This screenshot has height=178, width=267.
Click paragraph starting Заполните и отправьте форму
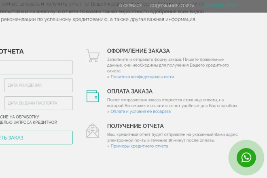tap(168, 65)
